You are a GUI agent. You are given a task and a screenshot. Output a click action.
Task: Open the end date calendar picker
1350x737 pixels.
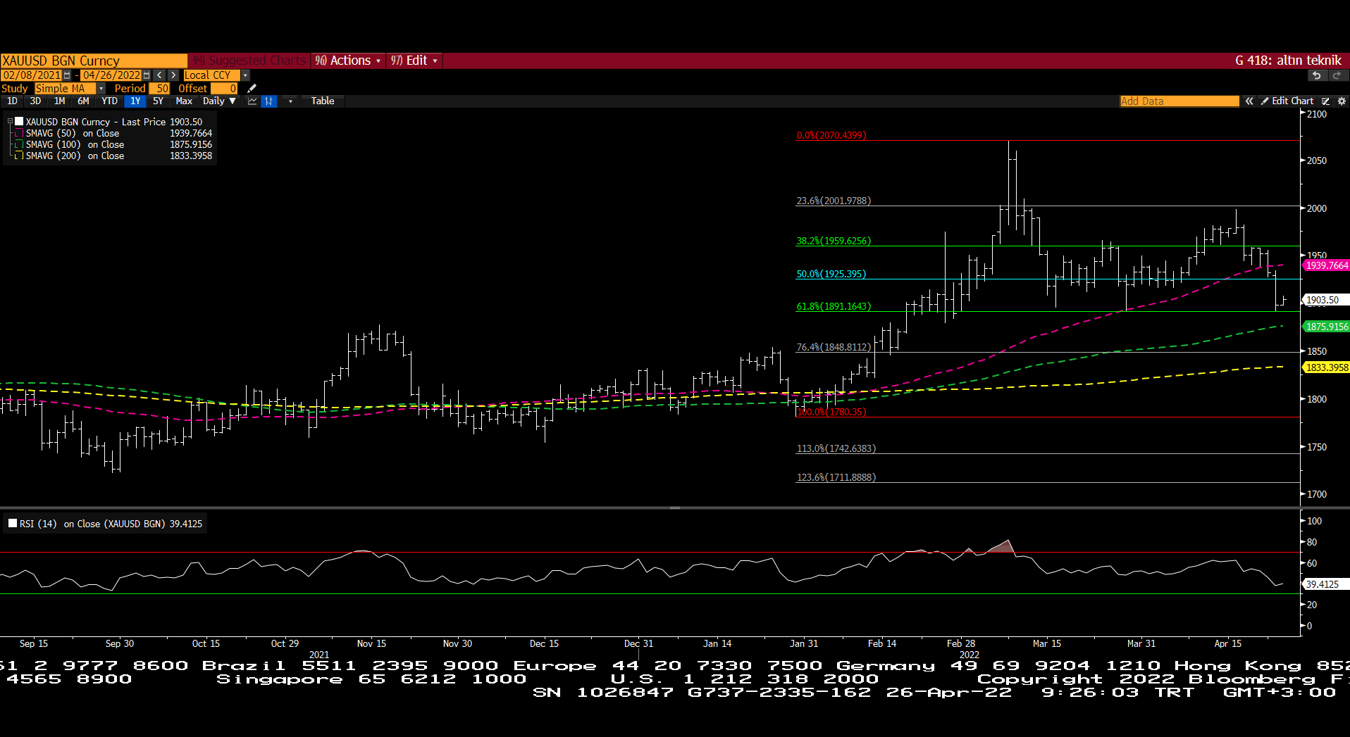(x=147, y=75)
